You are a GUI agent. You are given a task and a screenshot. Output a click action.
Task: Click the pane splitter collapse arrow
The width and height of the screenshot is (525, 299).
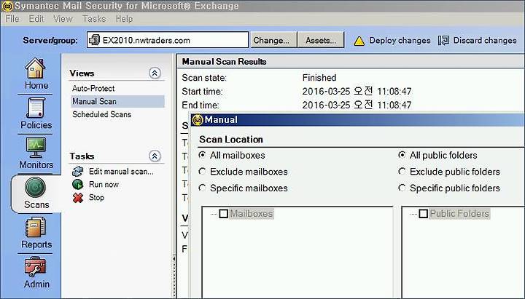point(174,258)
